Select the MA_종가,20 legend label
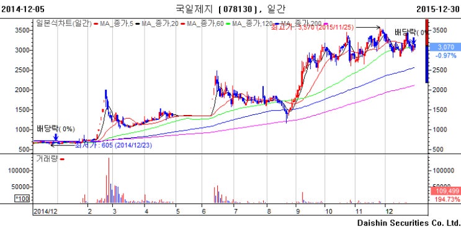 tap(160, 23)
